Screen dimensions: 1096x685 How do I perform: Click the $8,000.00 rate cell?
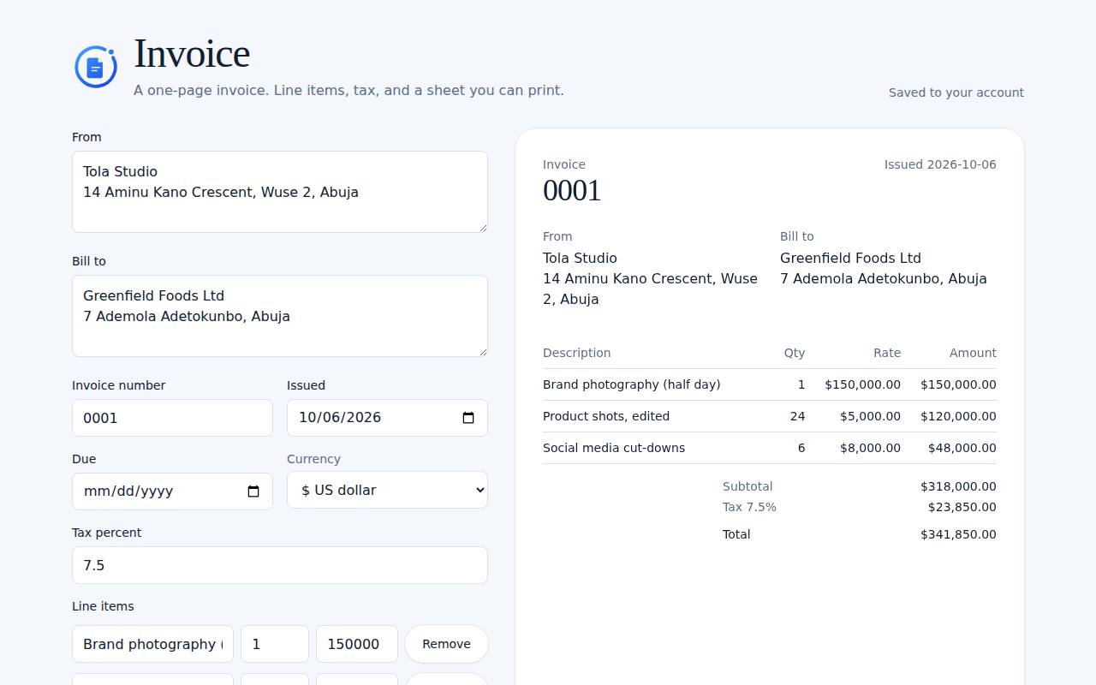point(870,448)
